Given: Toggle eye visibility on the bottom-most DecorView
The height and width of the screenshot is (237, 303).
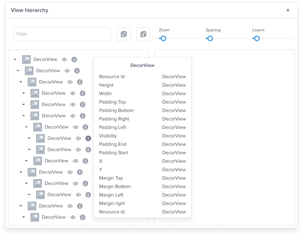Looking at the screenshot, I should [73, 217].
